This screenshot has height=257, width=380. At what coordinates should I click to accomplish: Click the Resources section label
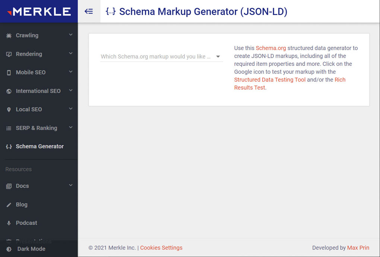point(19,169)
